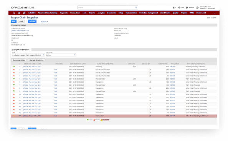Click the search magnifier icon
This screenshot has height=141, width=228.
click(x=136, y=7)
